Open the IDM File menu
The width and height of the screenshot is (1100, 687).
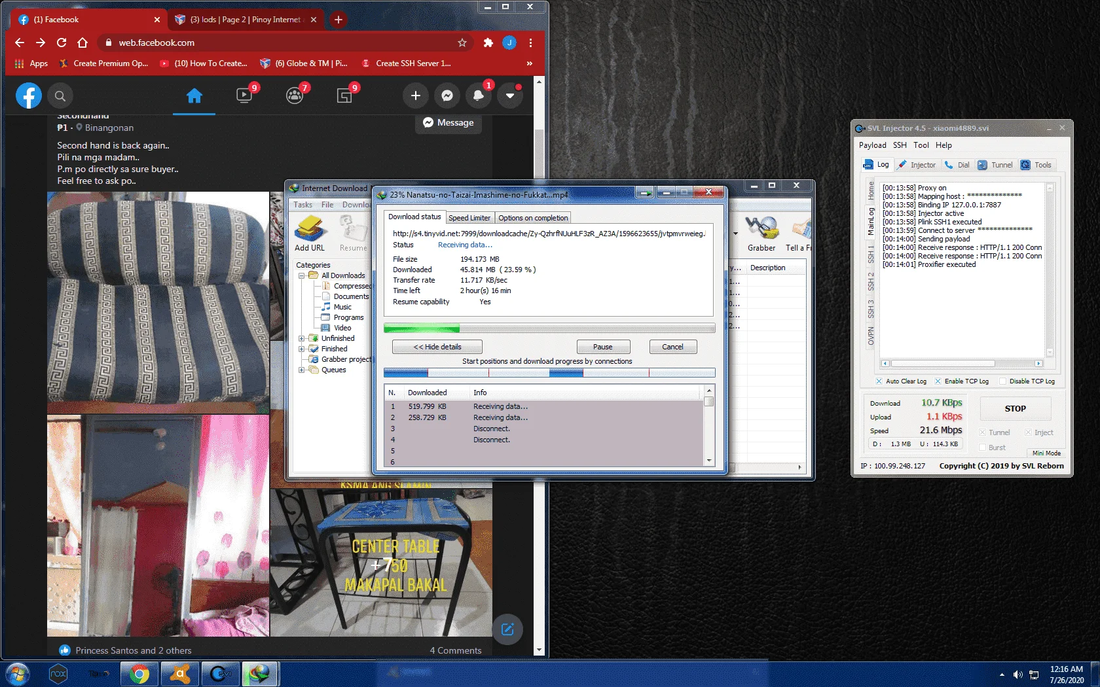click(327, 205)
